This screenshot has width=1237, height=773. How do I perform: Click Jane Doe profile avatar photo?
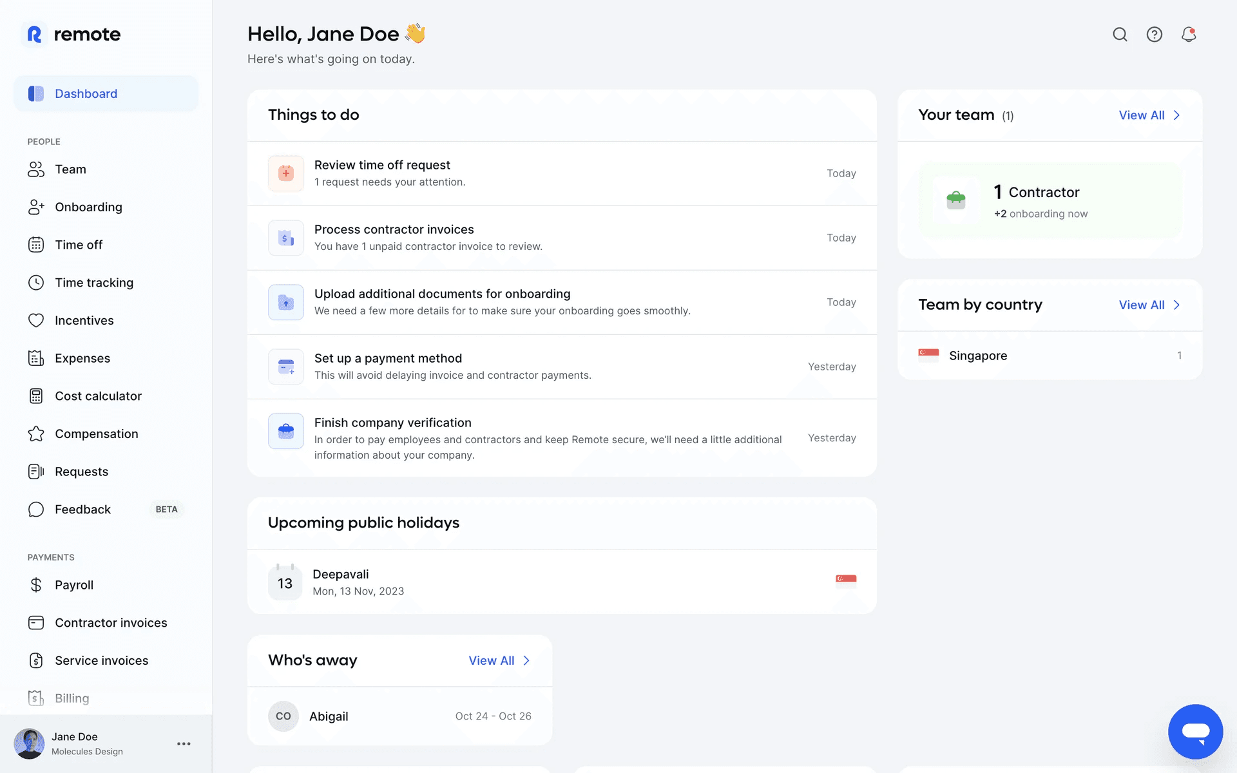(30, 743)
